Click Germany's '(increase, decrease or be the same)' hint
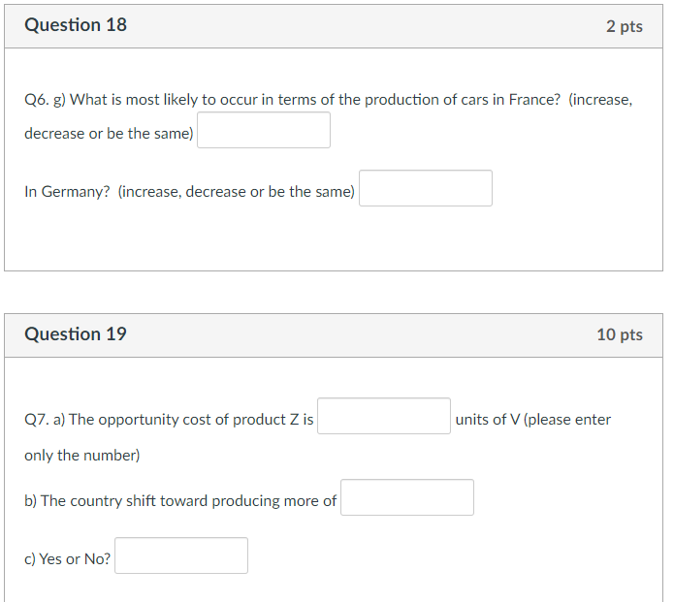The image size is (674, 602). 236,192
